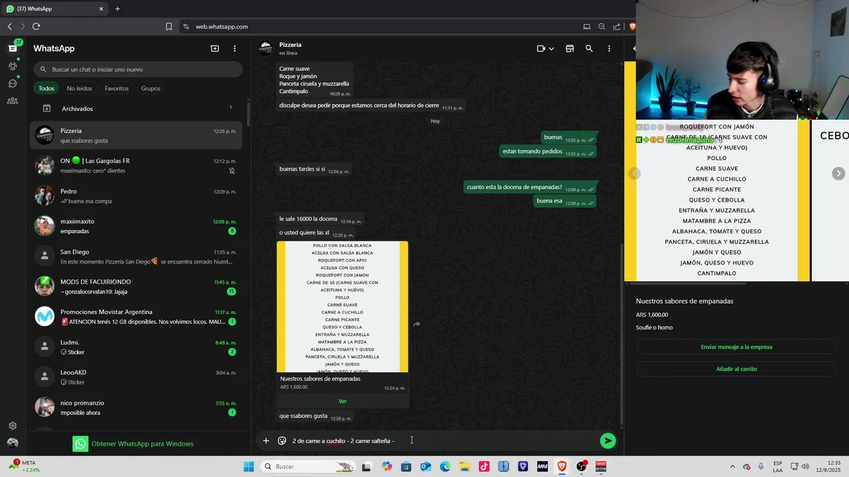Send the typed message
The width and height of the screenshot is (849, 477).
point(608,441)
